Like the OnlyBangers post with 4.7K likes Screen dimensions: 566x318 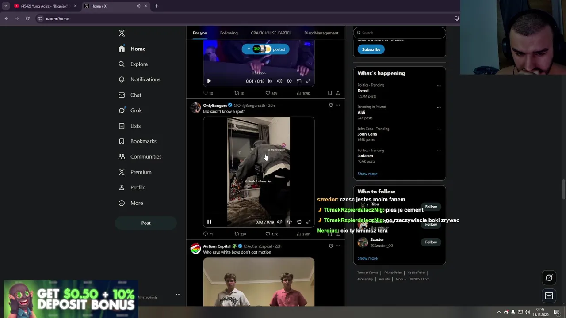click(272, 234)
